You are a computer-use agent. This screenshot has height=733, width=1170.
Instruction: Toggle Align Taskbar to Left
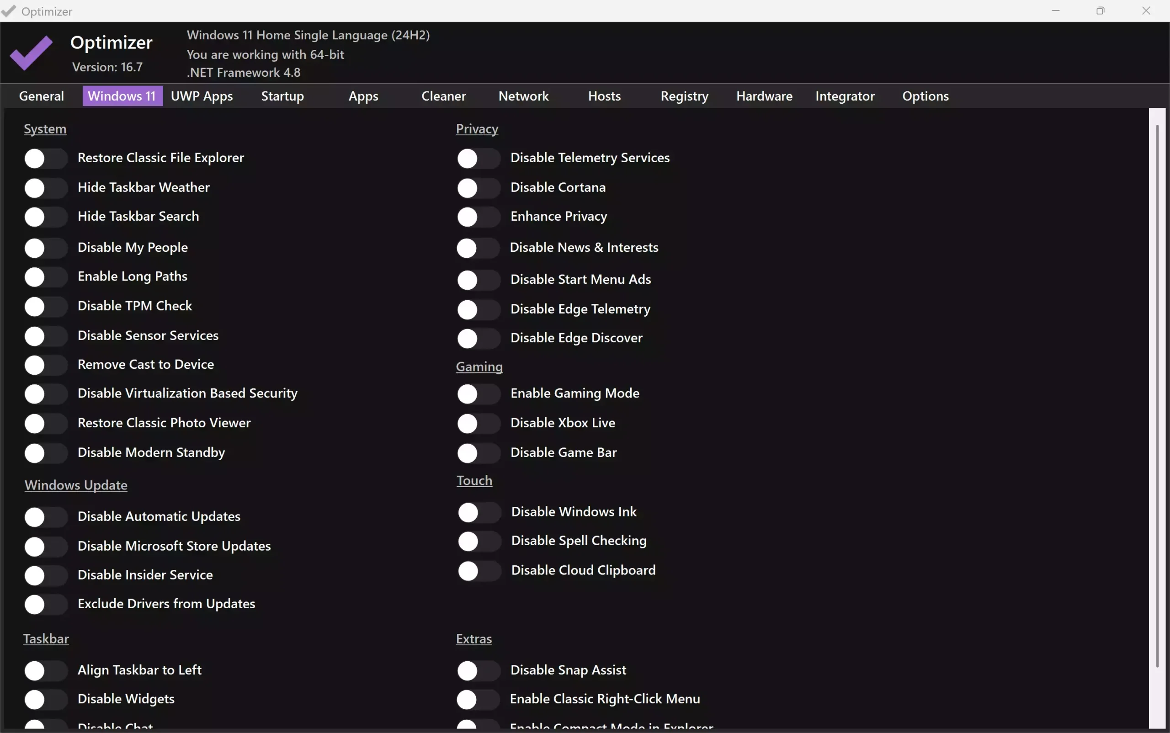click(45, 670)
